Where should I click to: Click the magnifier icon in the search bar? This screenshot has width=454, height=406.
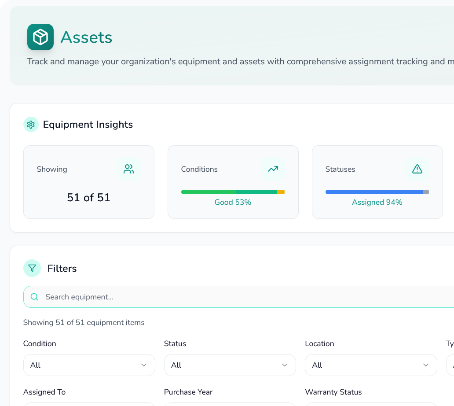click(x=34, y=296)
